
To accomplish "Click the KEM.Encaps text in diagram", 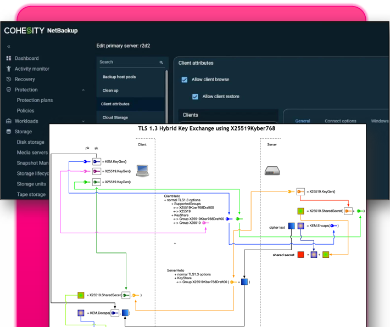I will click(319, 225).
